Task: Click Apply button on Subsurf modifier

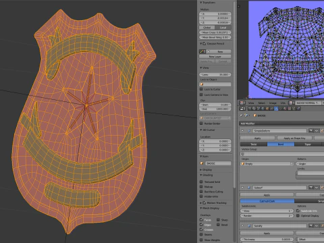Action: [x=267, y=195]
